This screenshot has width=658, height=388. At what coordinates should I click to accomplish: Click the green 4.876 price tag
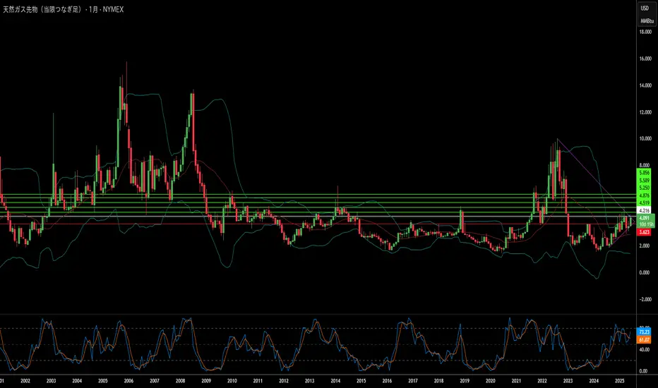[644, 195]
